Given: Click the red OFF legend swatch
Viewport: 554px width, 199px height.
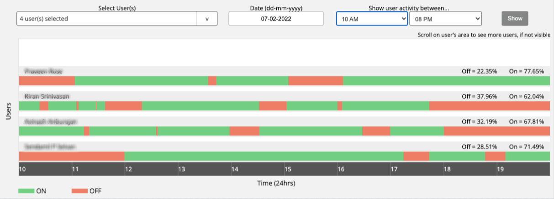Looking at the screenshot, I should 79,191.
